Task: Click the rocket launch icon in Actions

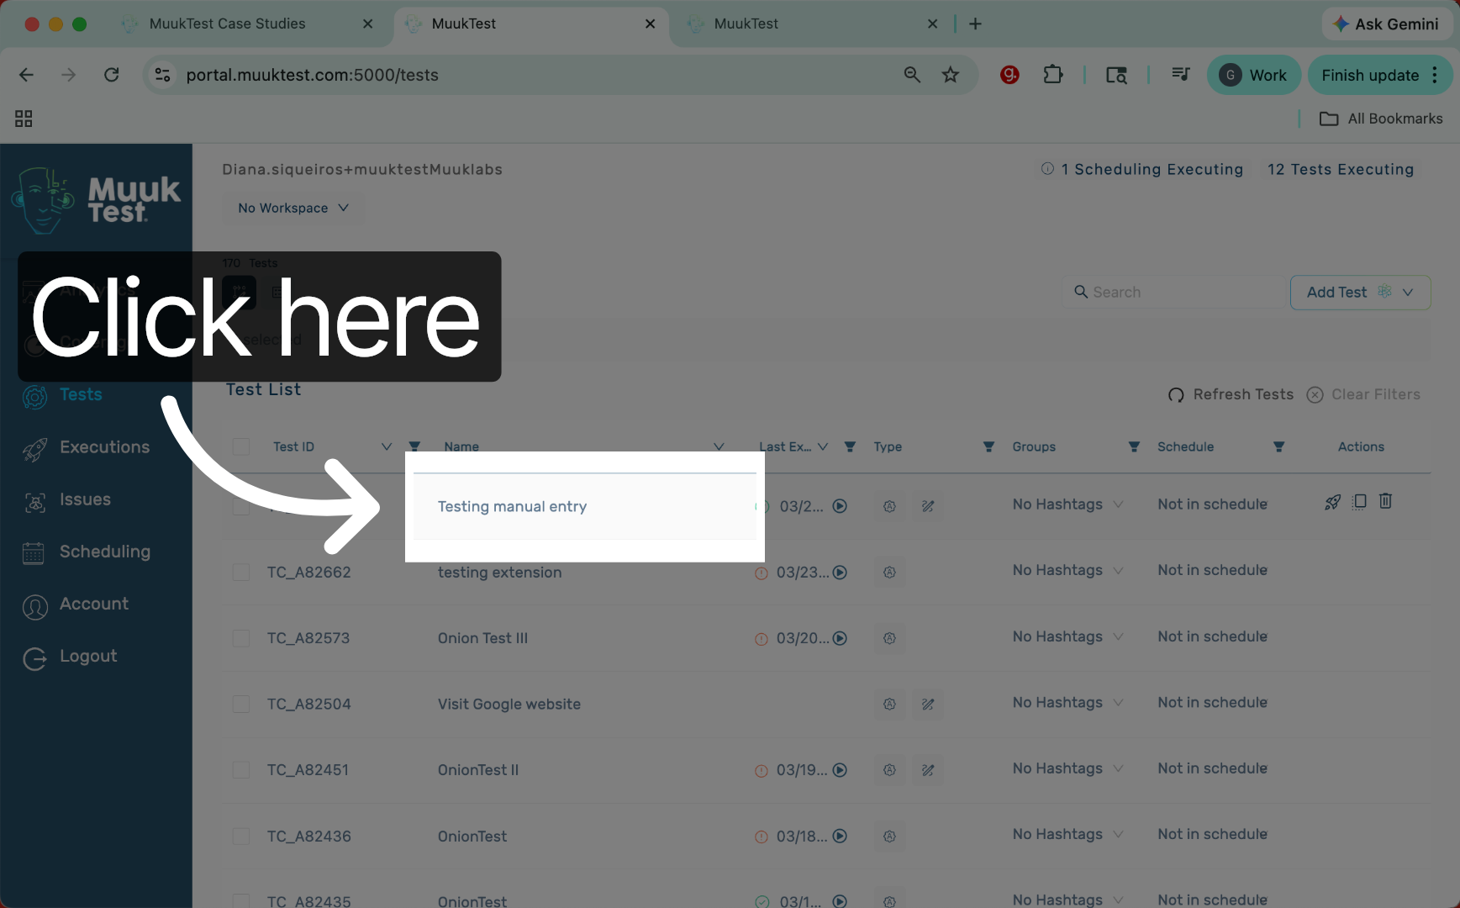Action: coord(1333,503)
